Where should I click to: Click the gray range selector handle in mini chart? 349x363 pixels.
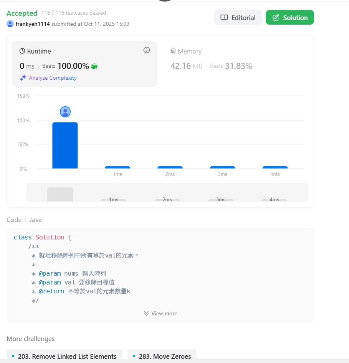(60, 194)
